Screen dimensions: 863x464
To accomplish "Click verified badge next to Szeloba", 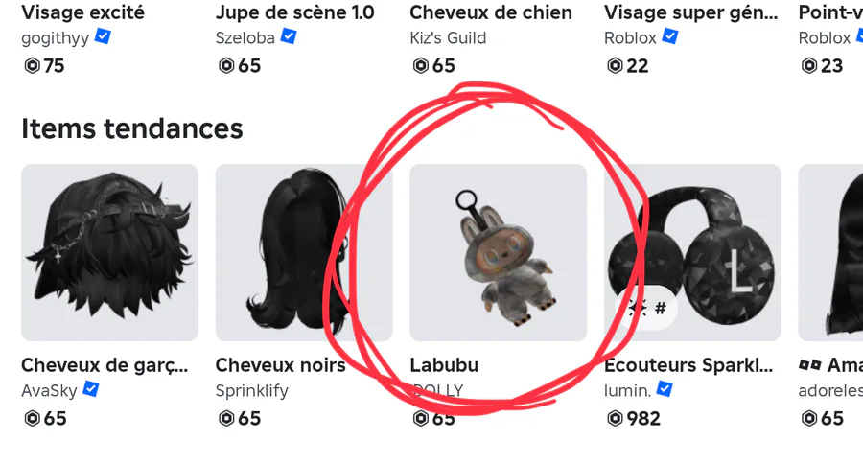I will pyautogui.click(x=289, y=36).
